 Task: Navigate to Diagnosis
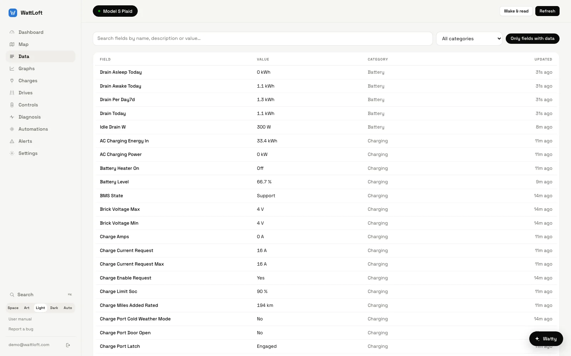click(41, 117)
